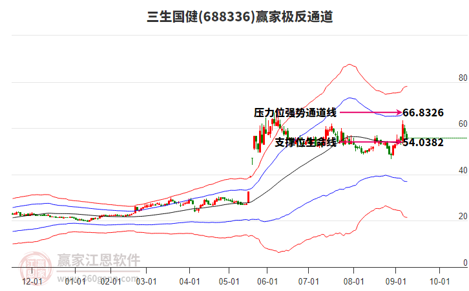Click the 02-01 date axis label

click(110, 281)
